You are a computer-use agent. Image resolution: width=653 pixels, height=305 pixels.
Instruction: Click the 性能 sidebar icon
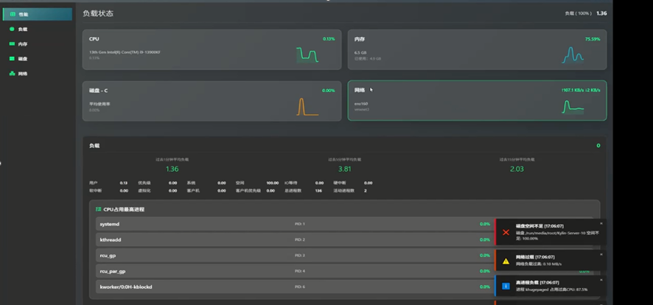point(13,15)
